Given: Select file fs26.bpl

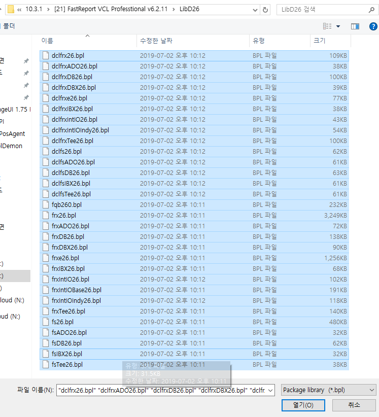Looking at the screenshot, I should click(194, 322).
